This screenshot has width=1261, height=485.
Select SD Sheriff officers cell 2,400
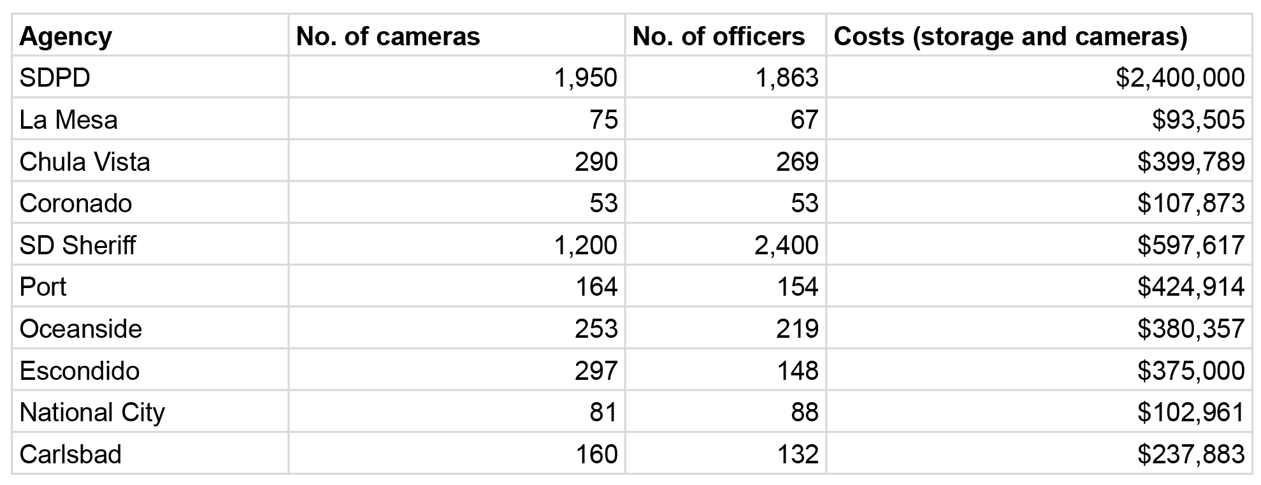[725, 244]
